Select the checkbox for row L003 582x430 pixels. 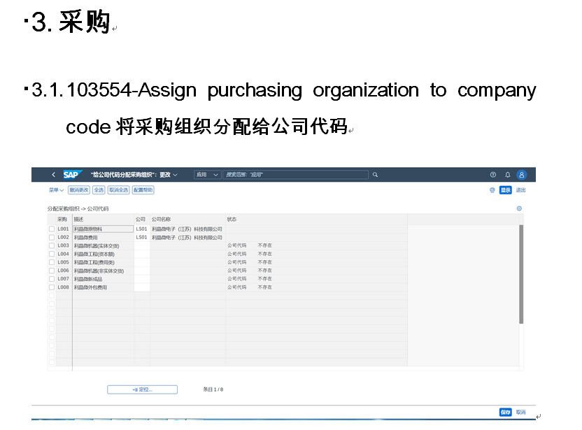click(52, 245)
